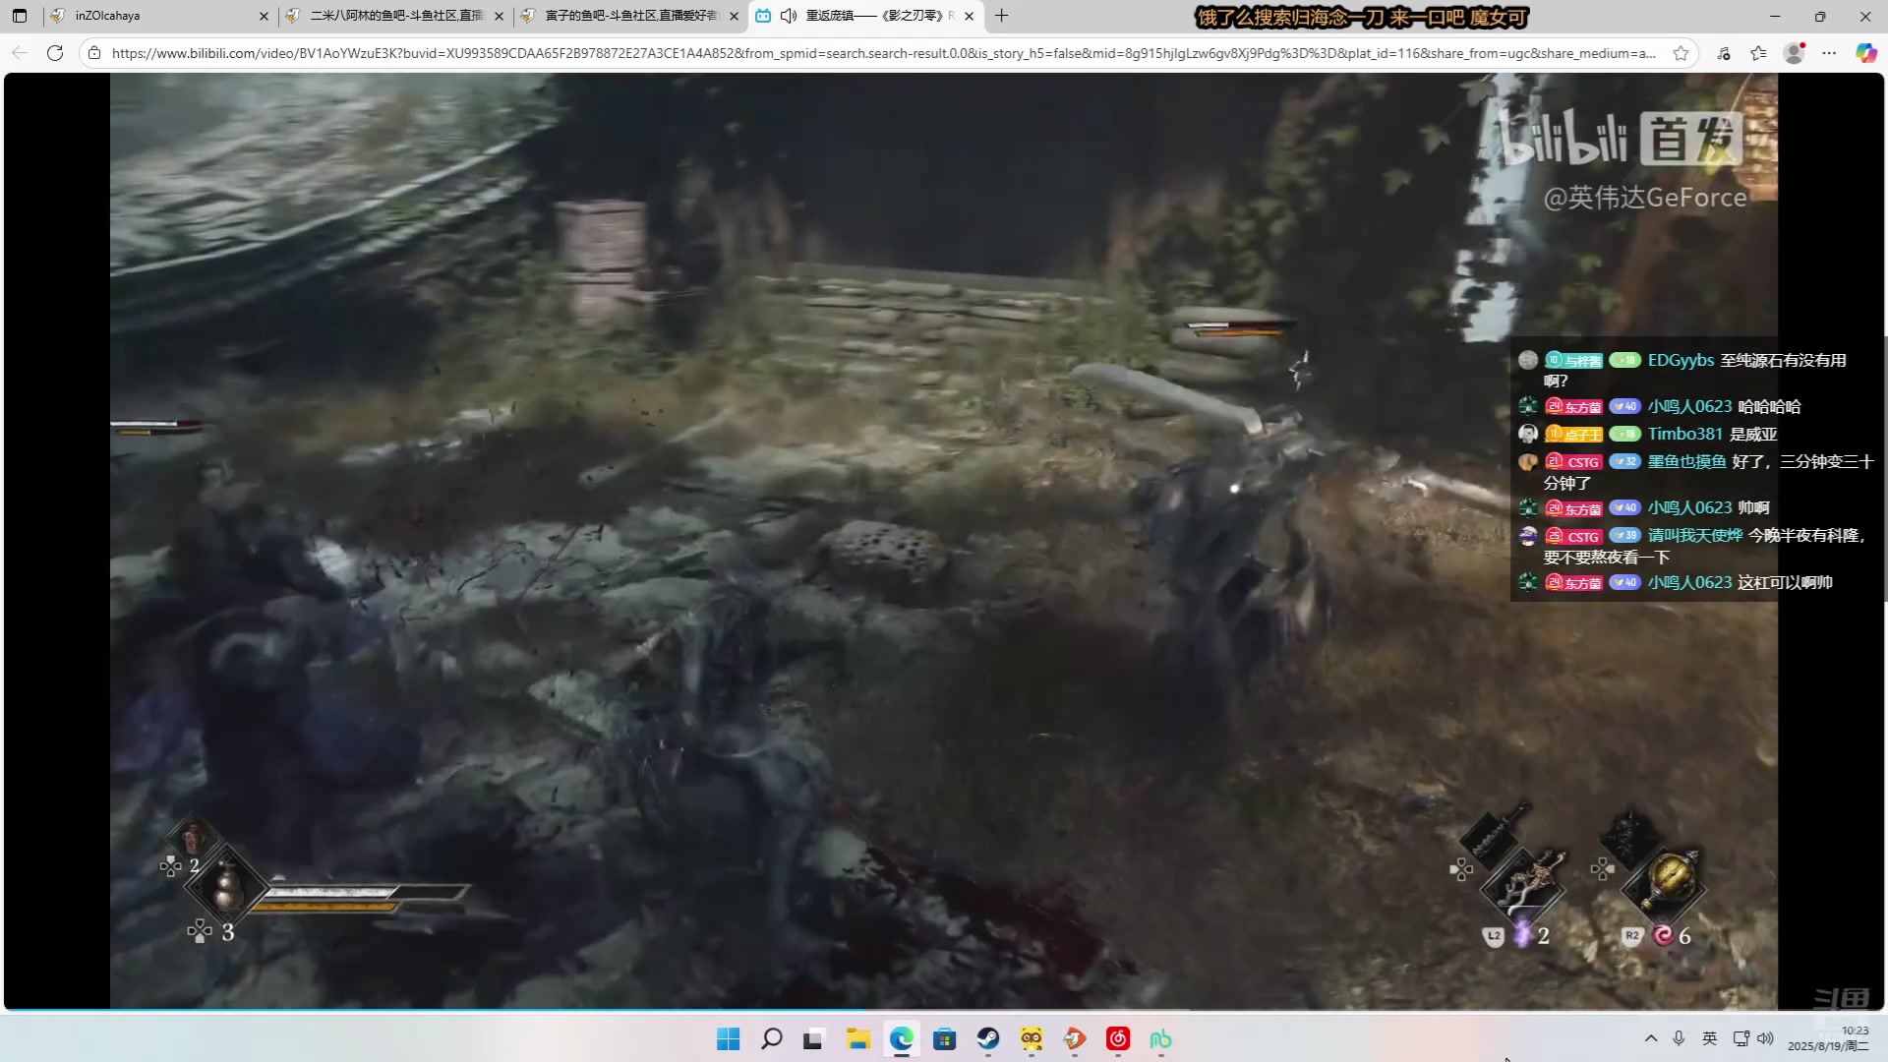This screenshot has width=1888, height=1062.
Task: Close the 二米八阿林的鱼吧 tab
Action: 499,16
